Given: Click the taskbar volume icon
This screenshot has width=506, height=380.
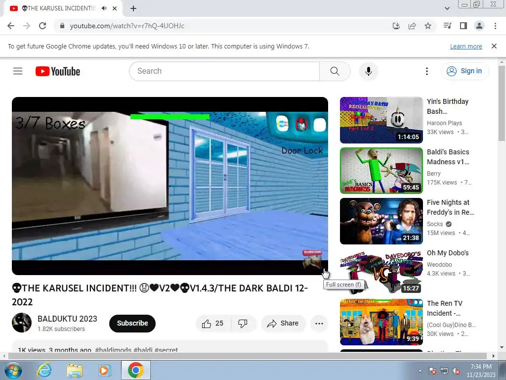Looking at the screenshot, I should (x=456, y=371).
